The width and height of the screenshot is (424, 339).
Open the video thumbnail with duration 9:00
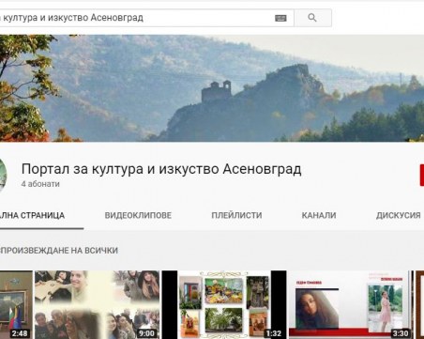tap(97, 304)
